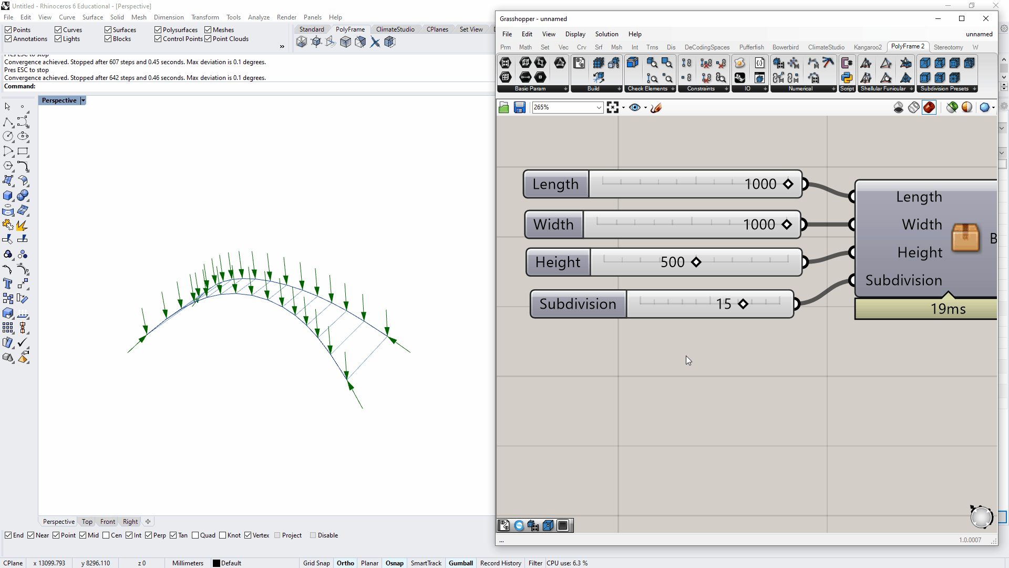Screen dimensions: 1009x568
Task: Click the C# script component icon
Action: [847, 63]
